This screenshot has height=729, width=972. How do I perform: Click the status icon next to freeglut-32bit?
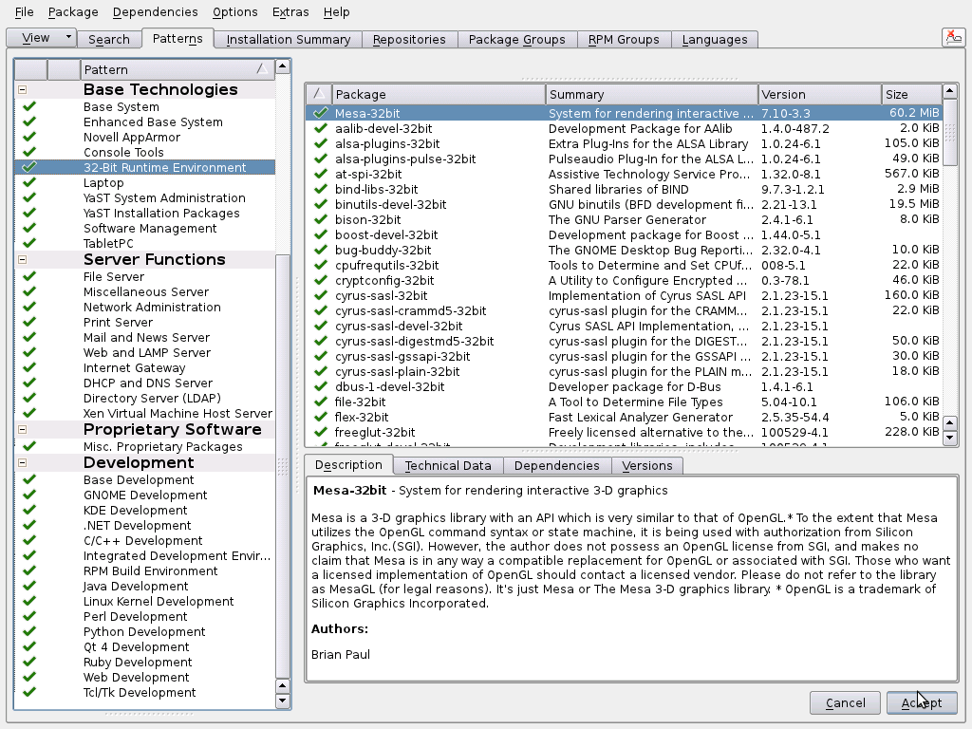pos(320,432)
